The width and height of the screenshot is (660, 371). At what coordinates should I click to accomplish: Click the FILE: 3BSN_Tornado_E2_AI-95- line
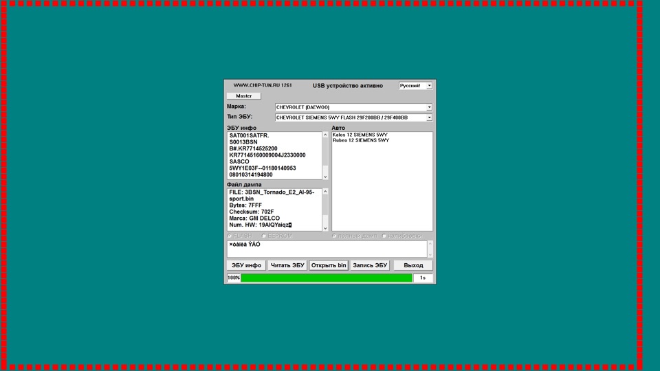tap(272, 192)
